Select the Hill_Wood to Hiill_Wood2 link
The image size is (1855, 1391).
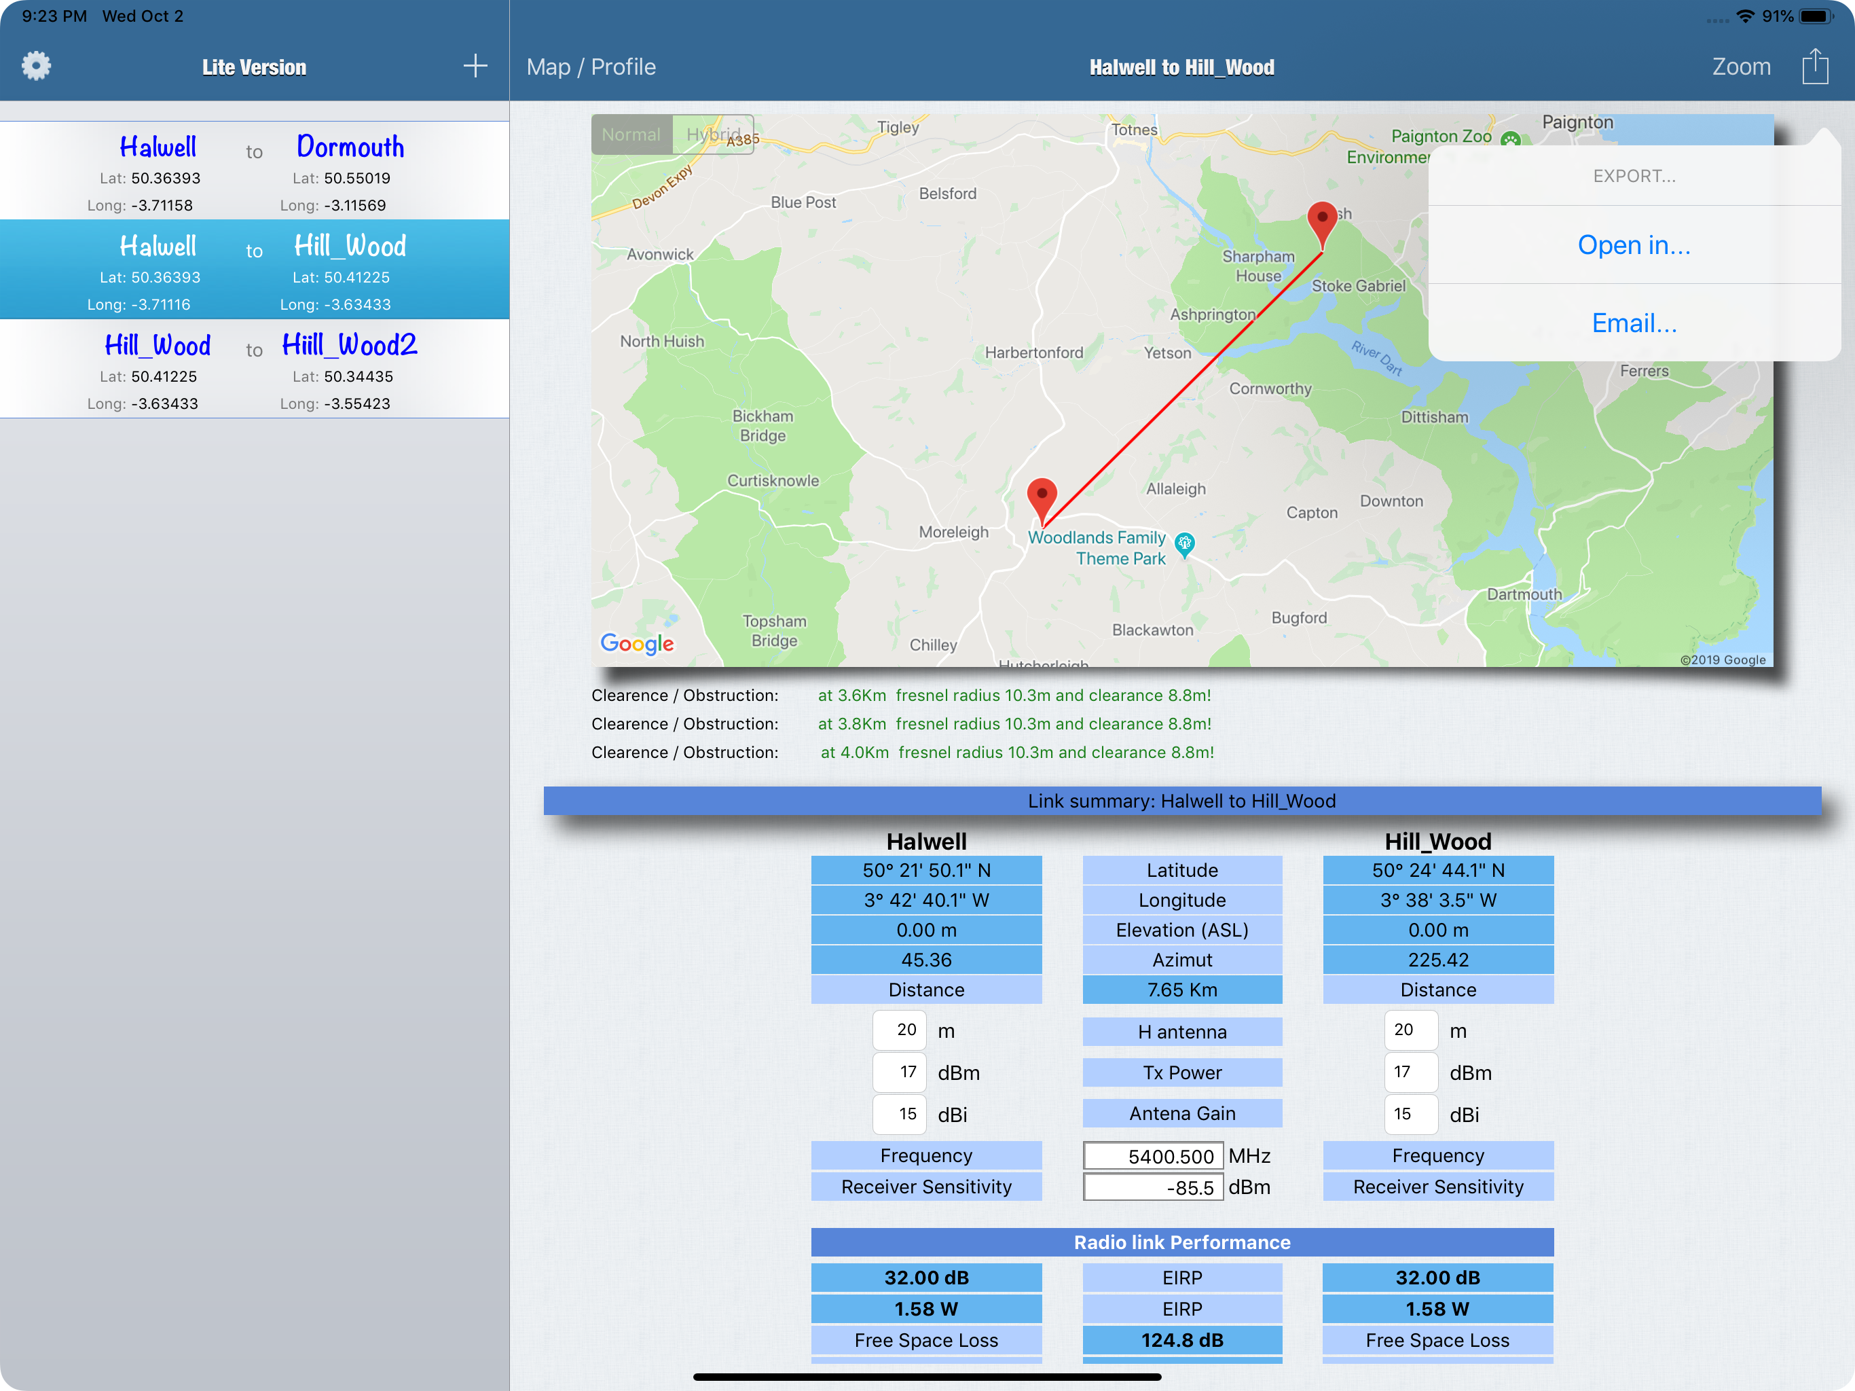(x=254, y=368)
